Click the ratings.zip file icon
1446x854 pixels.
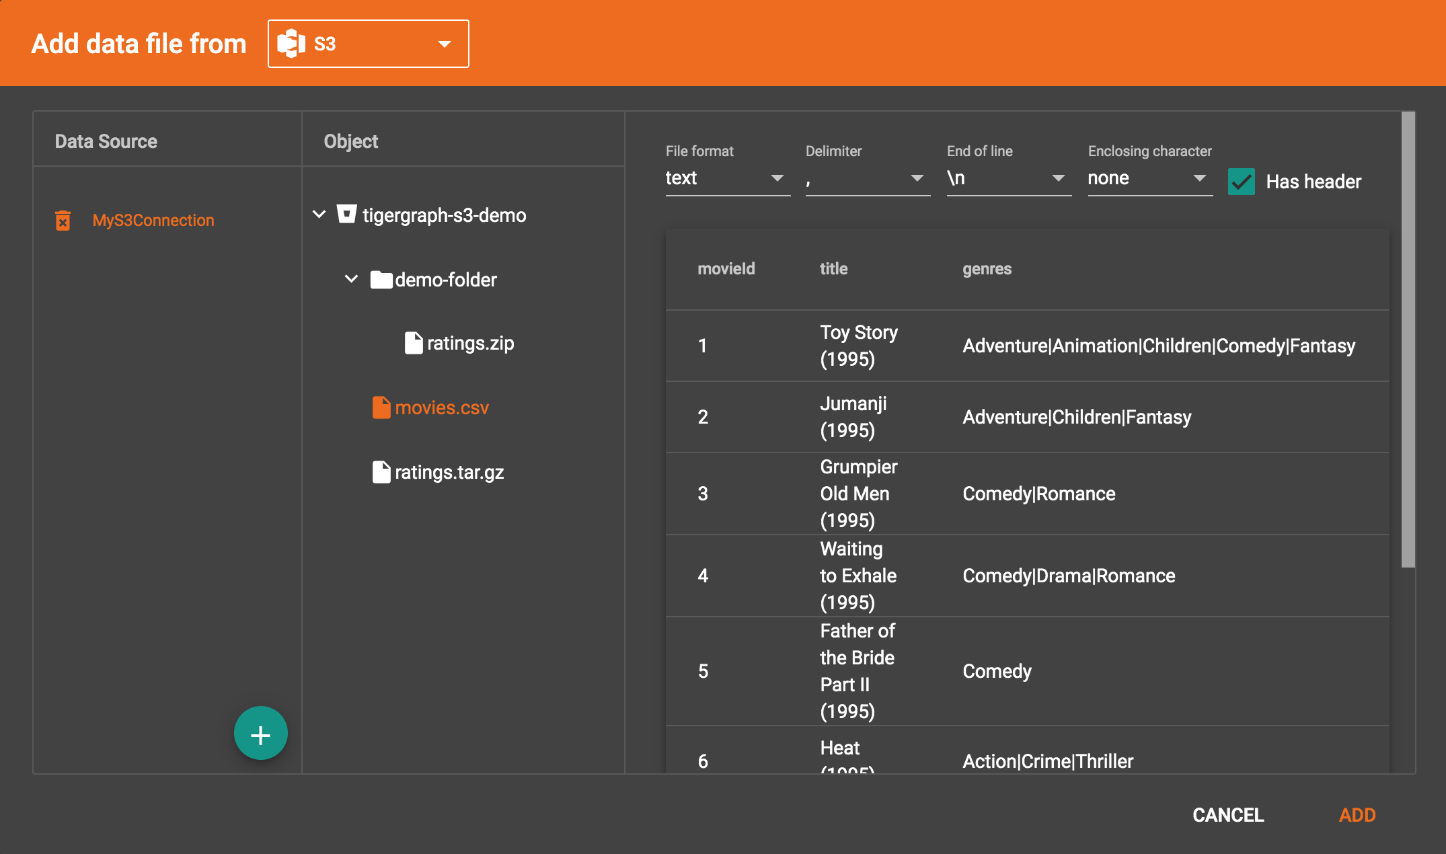coord(413,343)
